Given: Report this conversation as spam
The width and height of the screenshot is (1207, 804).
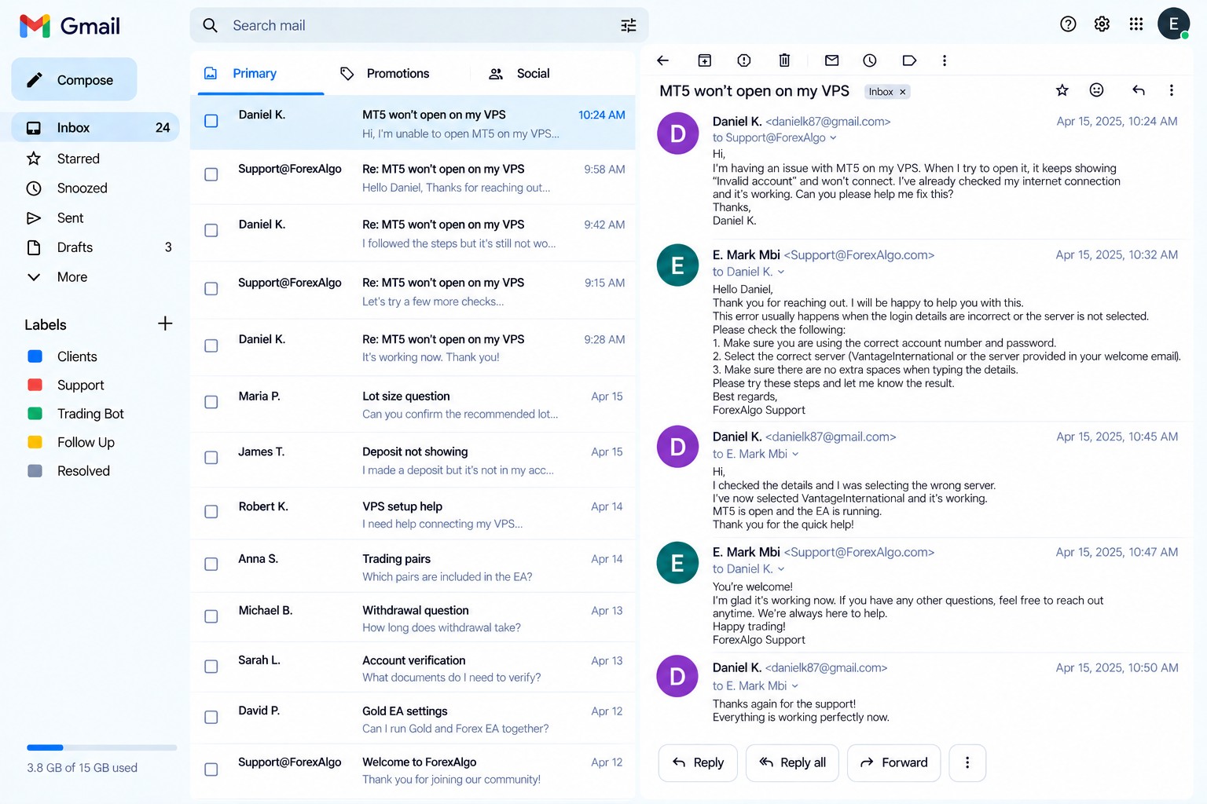Looking at the screenshot, I should (744, 60).
